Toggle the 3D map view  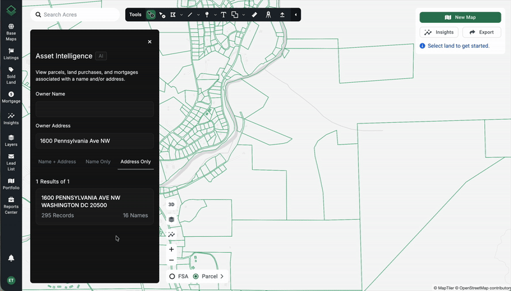171,204
